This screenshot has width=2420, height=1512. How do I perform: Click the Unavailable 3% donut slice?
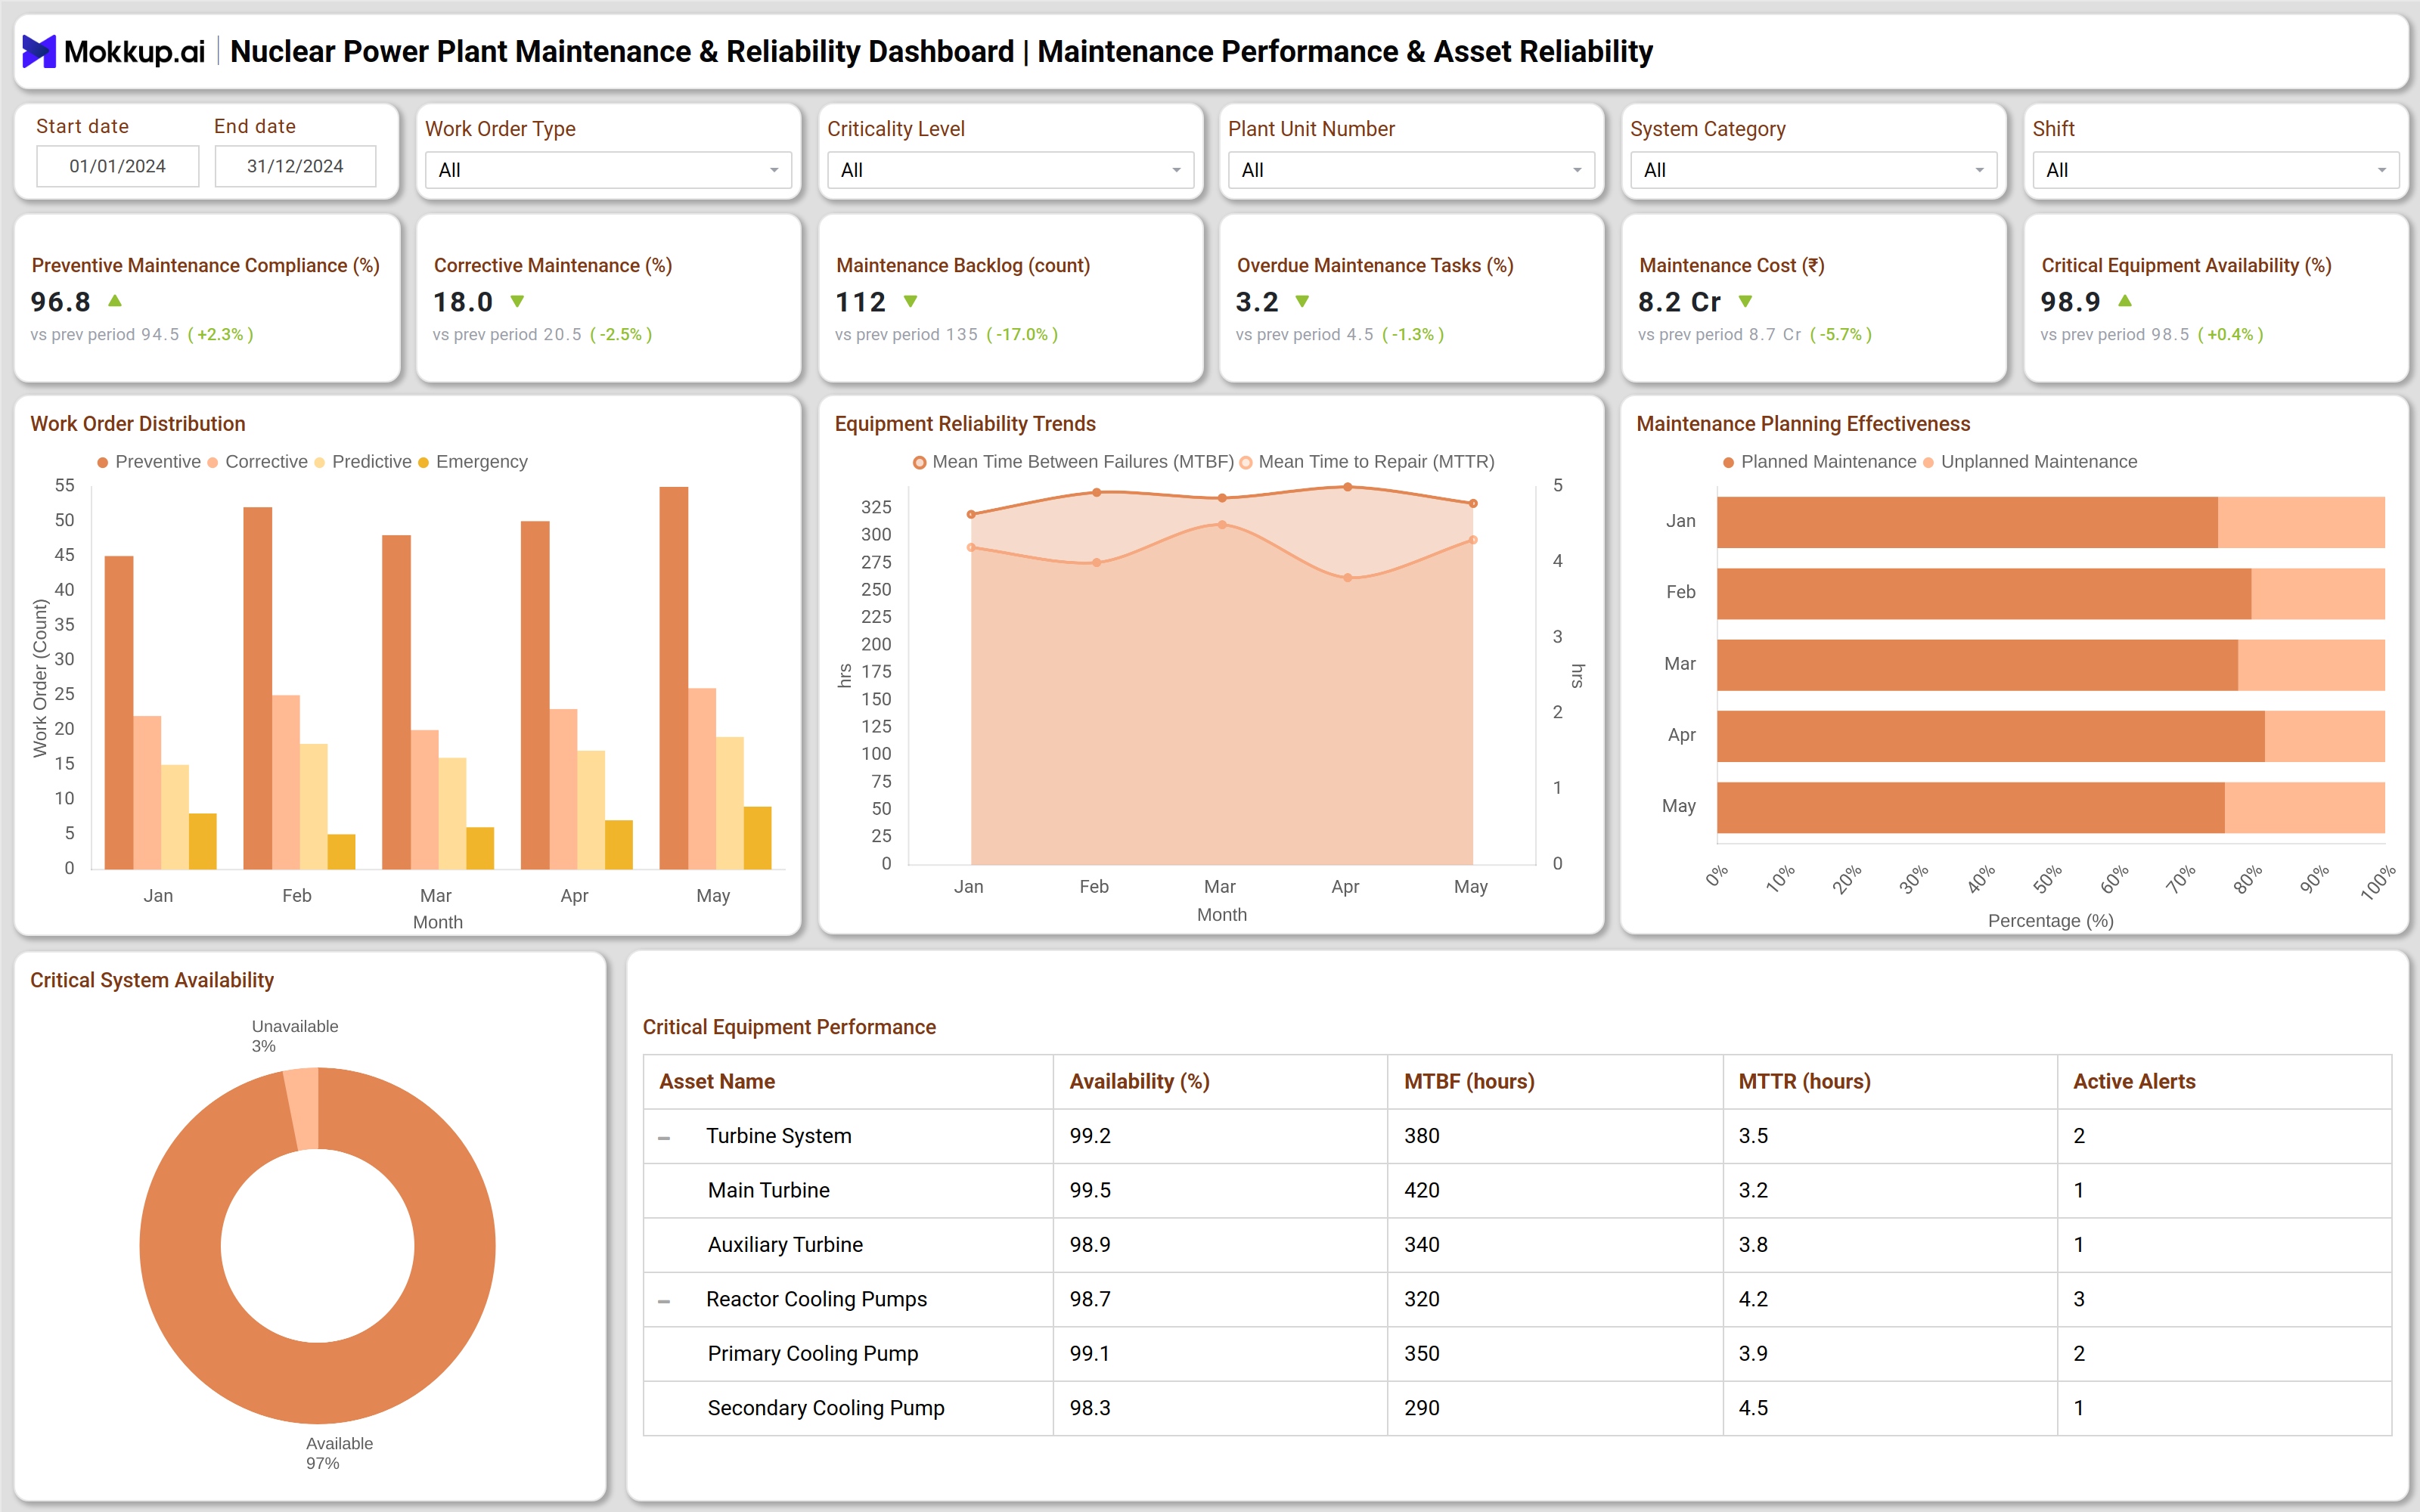(x=303, y=1108)
